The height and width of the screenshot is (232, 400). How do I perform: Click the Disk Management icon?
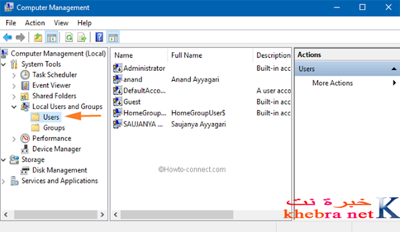click(x=25, y=170)
